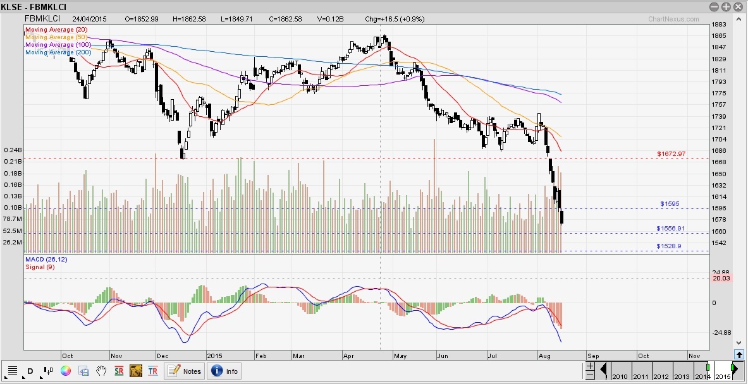Jump to year 2013 on timeline
Viewport: 748px width, 384px height.
pos(682,376)
